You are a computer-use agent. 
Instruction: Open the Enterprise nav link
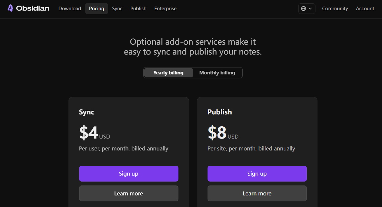coord(166,9)
